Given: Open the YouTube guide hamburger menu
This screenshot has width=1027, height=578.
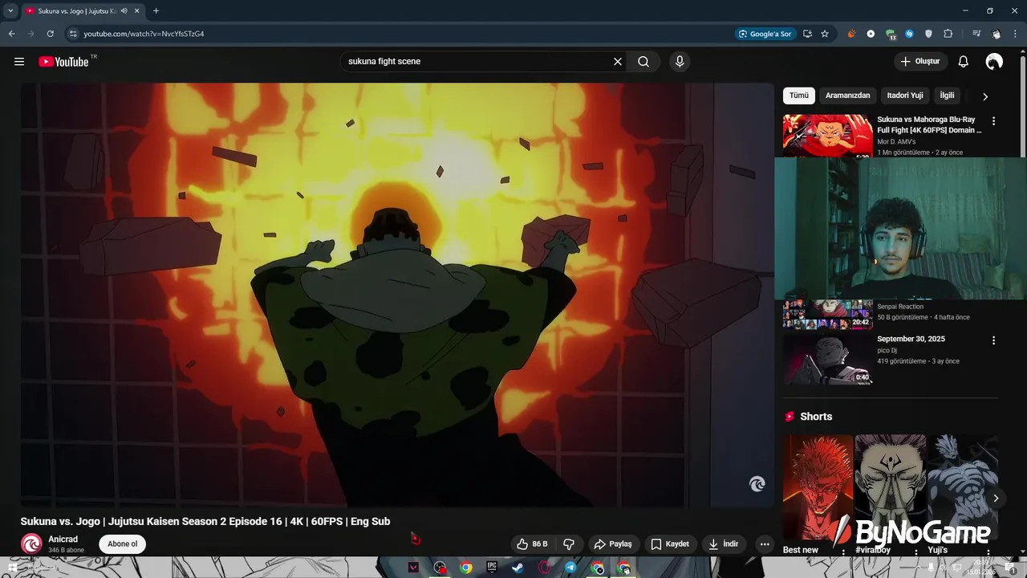Looking at the screenshot, I should click(19, 62).
